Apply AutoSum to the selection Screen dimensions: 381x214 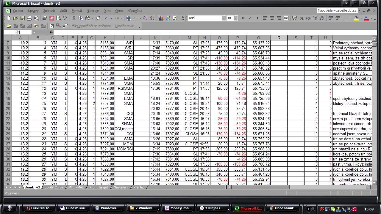click(x=135, y=18)
